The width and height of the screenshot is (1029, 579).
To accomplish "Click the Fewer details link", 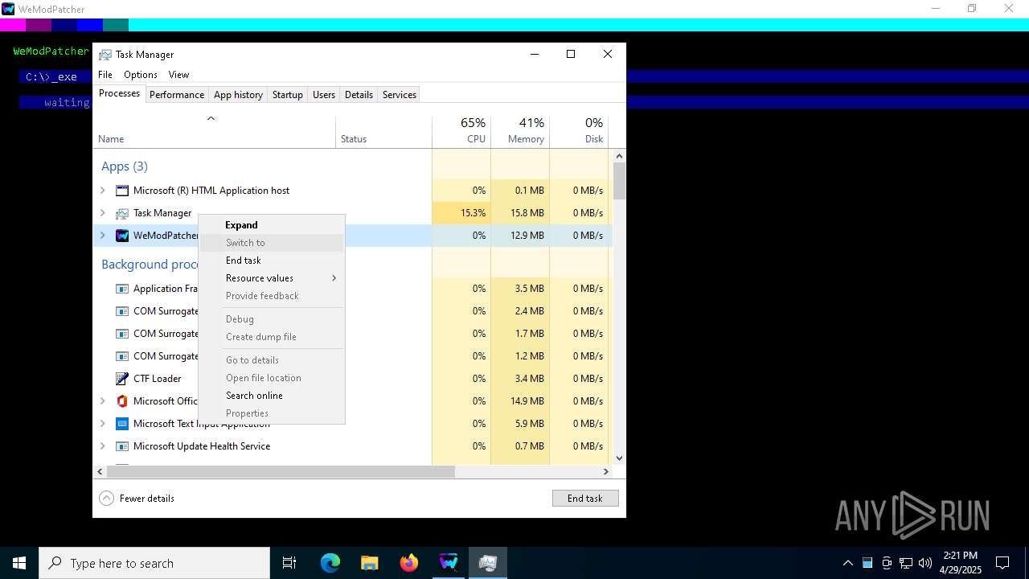I will pyautogui.click(x=147, y=499).
